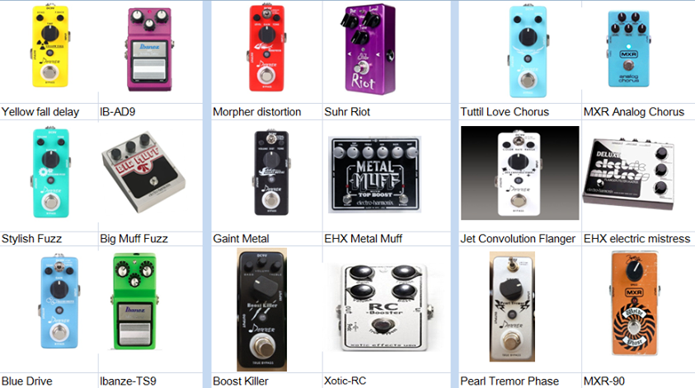Click the EHX Metal Muff pedal picture

[x=374, y=175]
